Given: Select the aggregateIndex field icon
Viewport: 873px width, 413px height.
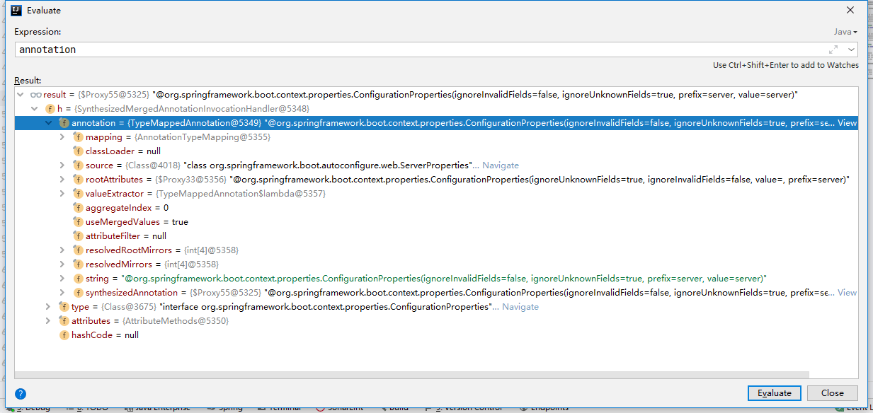Looking at the screenshot, I should click(78, 208).
